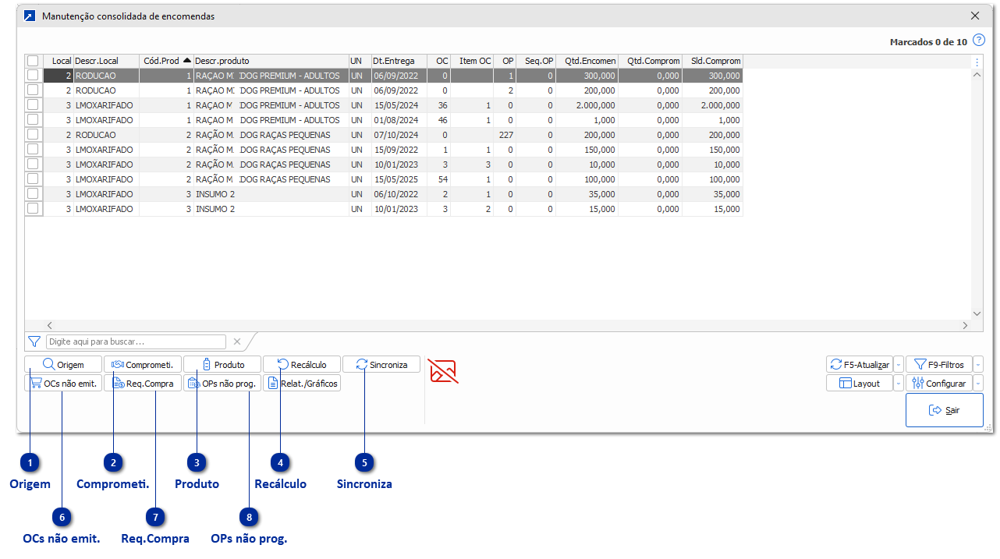
Task: Open the Req.Compra button
Action: pos(143,383)
